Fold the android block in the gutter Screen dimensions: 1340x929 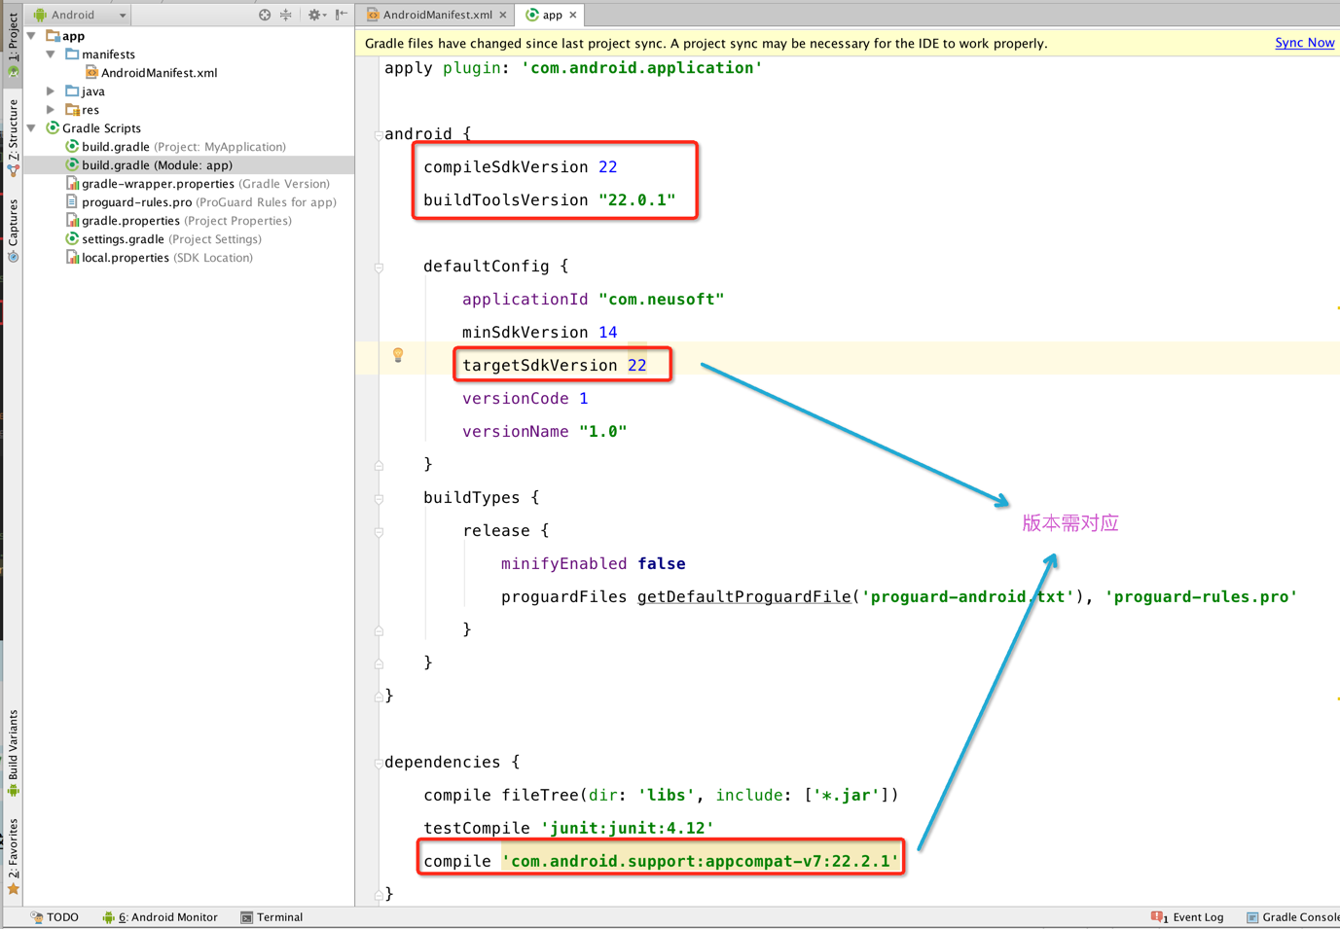coord(379,134)
